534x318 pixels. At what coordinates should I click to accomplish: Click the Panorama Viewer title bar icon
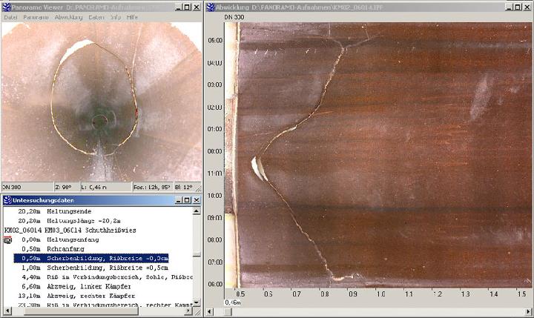7,6
